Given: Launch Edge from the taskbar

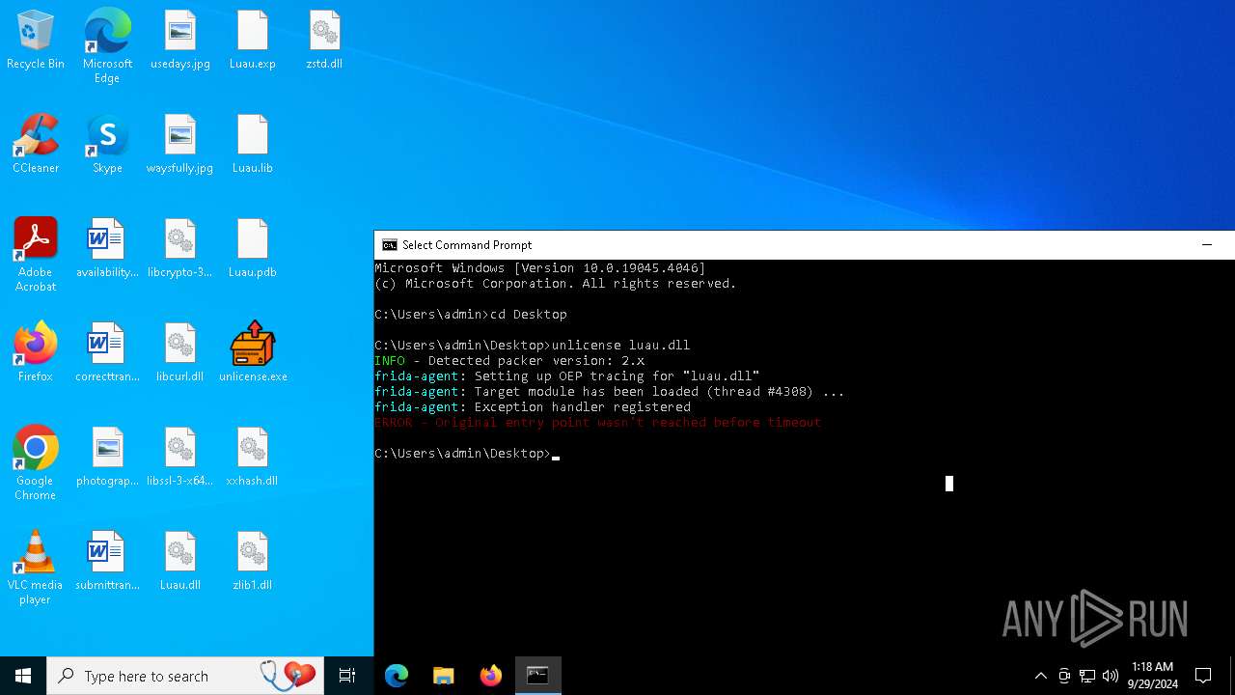Looking at the screenshot, I should pyautogui.click(x=397, y=676).
